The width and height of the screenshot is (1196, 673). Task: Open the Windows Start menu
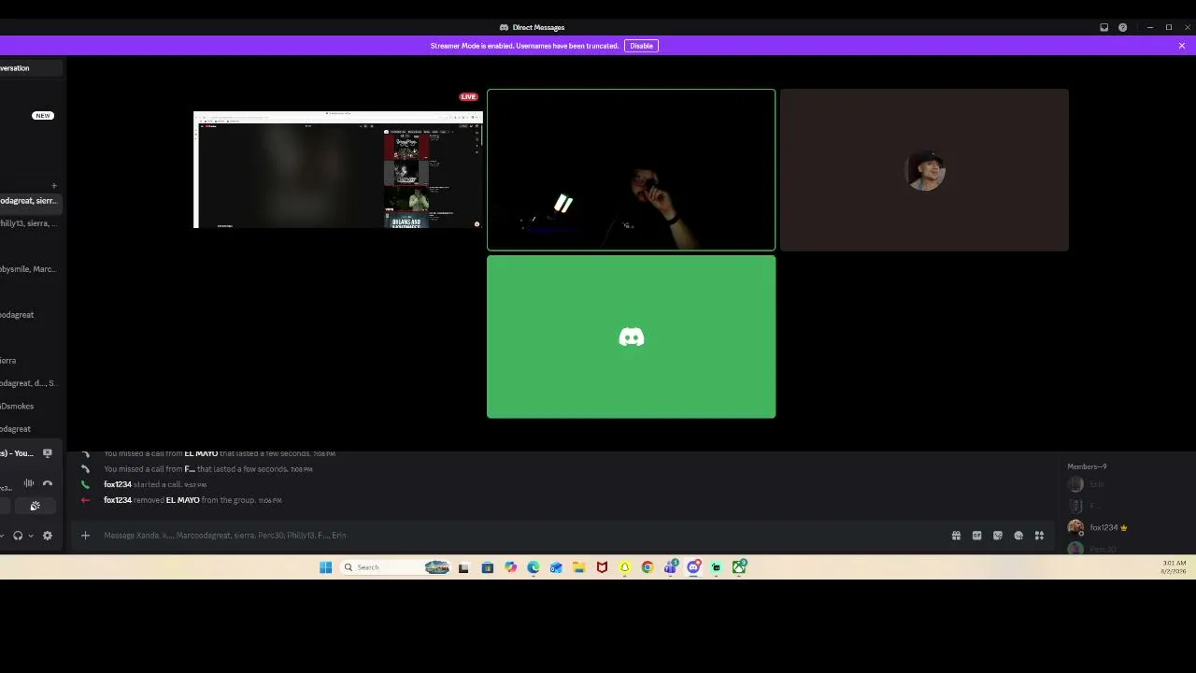(x=325, y=567)
